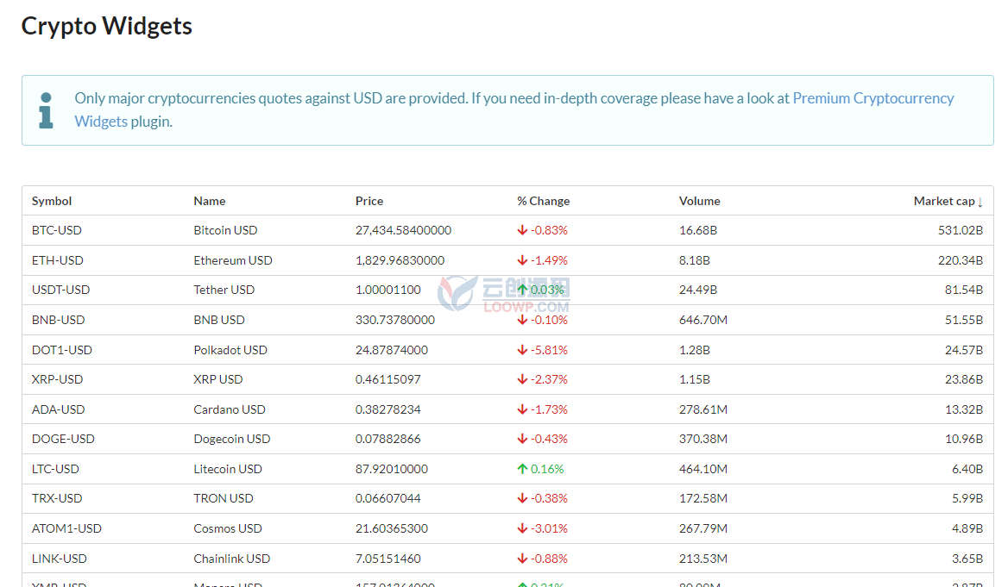Select the DOGE-USD symbol cell
This screenshot has height=587, width=1008.
[63, 439]
